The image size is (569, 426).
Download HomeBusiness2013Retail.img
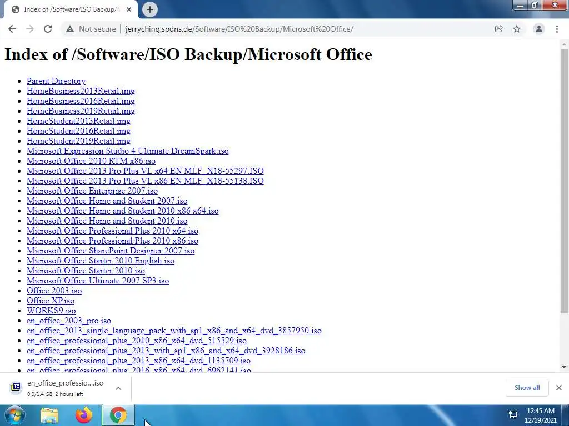pyautogui.click(x=81, y=91)
